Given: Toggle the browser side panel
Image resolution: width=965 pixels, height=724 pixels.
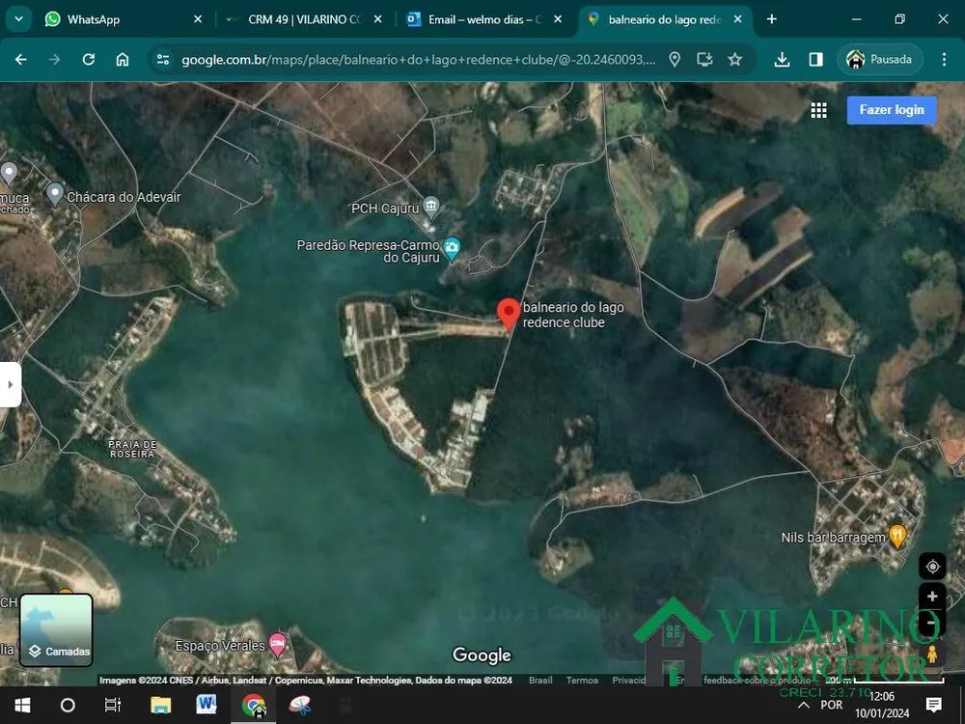Looking at the screenshot, I should [816, 59].
